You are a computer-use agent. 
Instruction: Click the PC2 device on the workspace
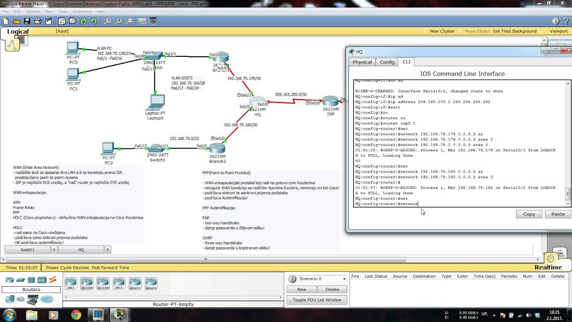108,149
